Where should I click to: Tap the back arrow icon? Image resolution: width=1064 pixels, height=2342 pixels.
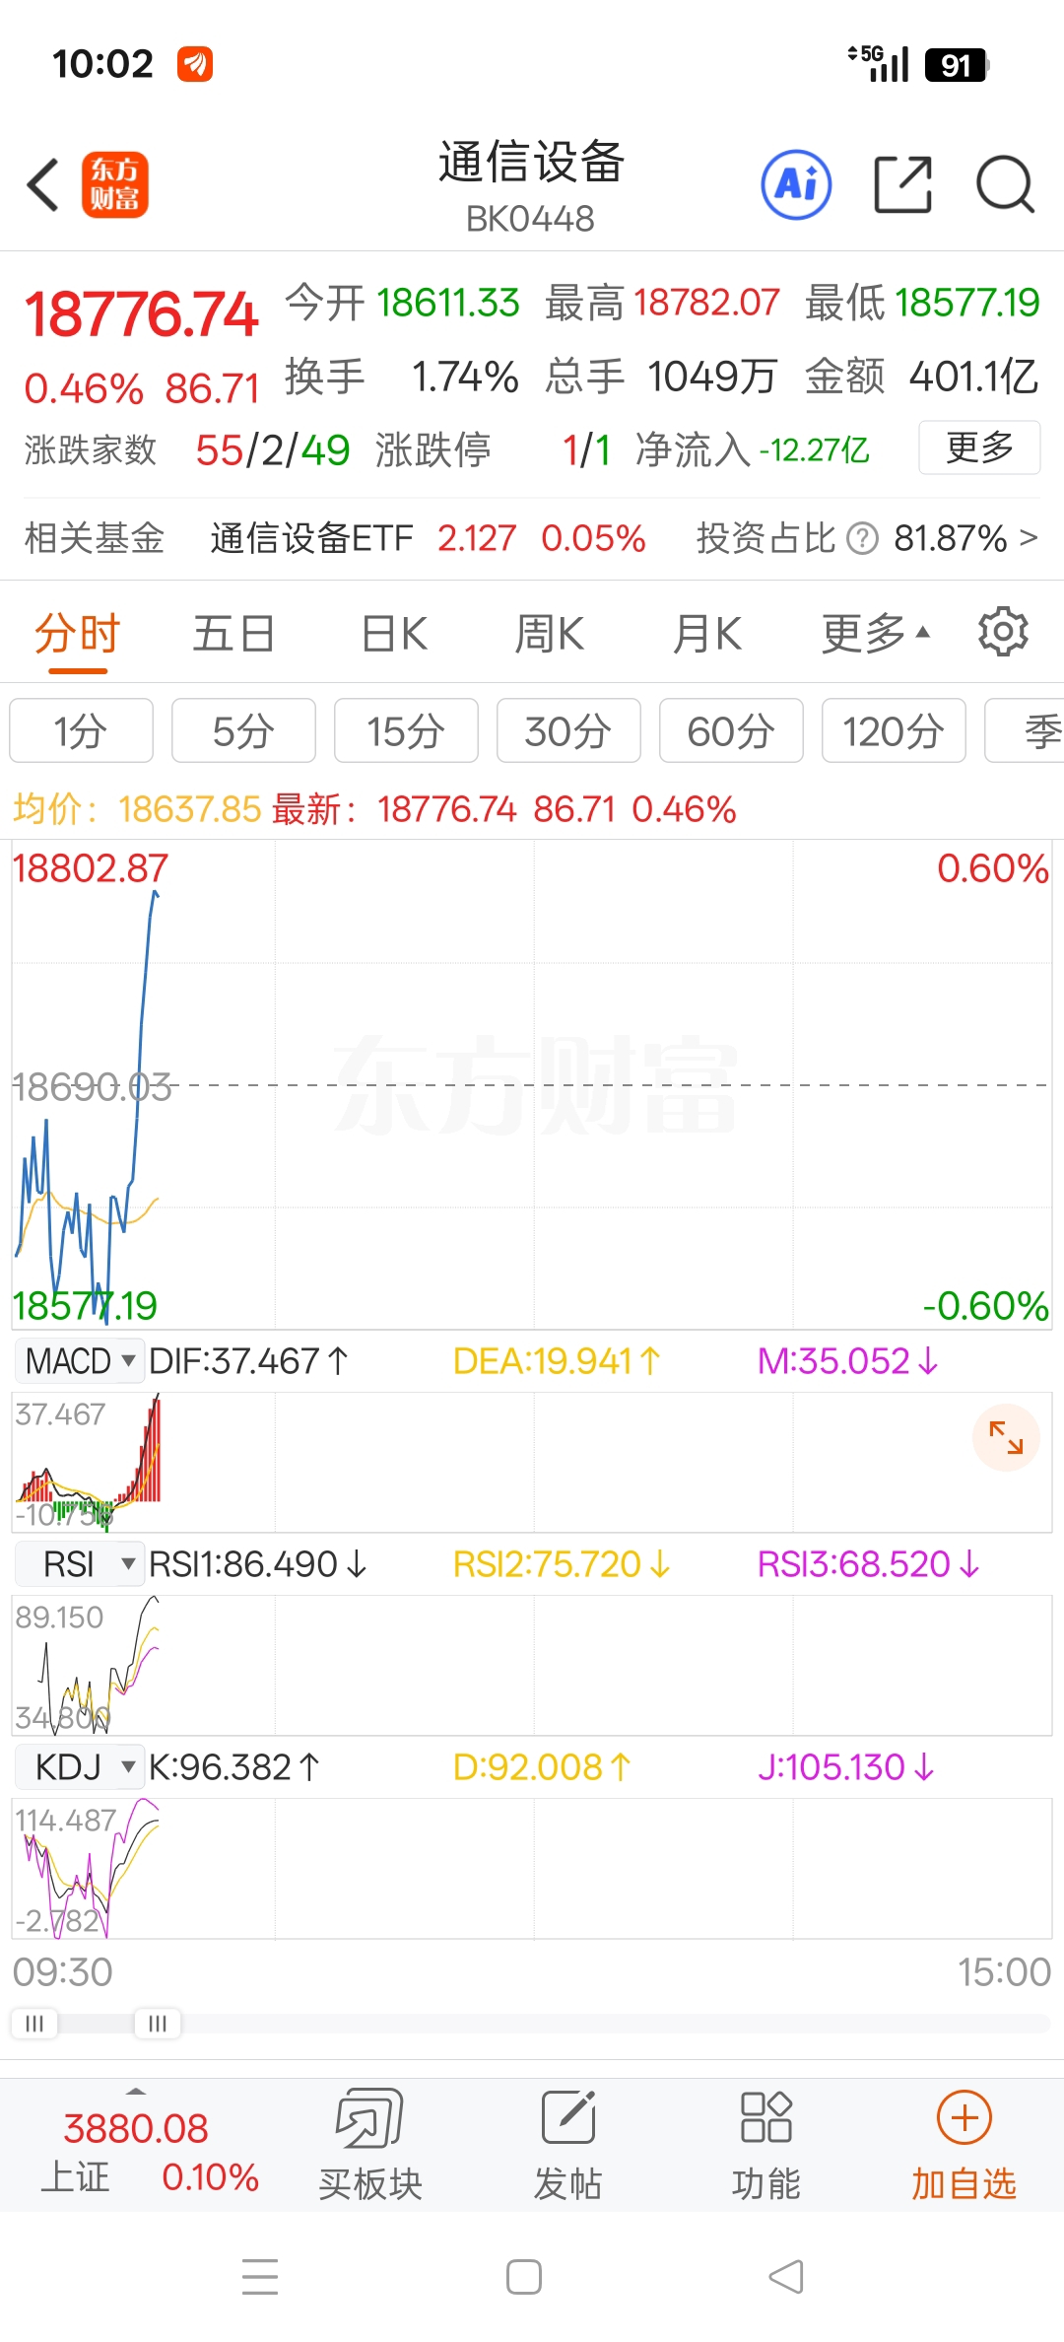click(43, 184)
